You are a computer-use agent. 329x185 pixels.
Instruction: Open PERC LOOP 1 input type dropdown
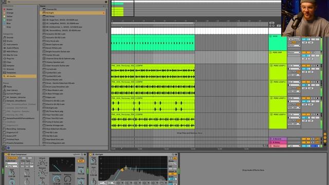(x=294, y=66)
